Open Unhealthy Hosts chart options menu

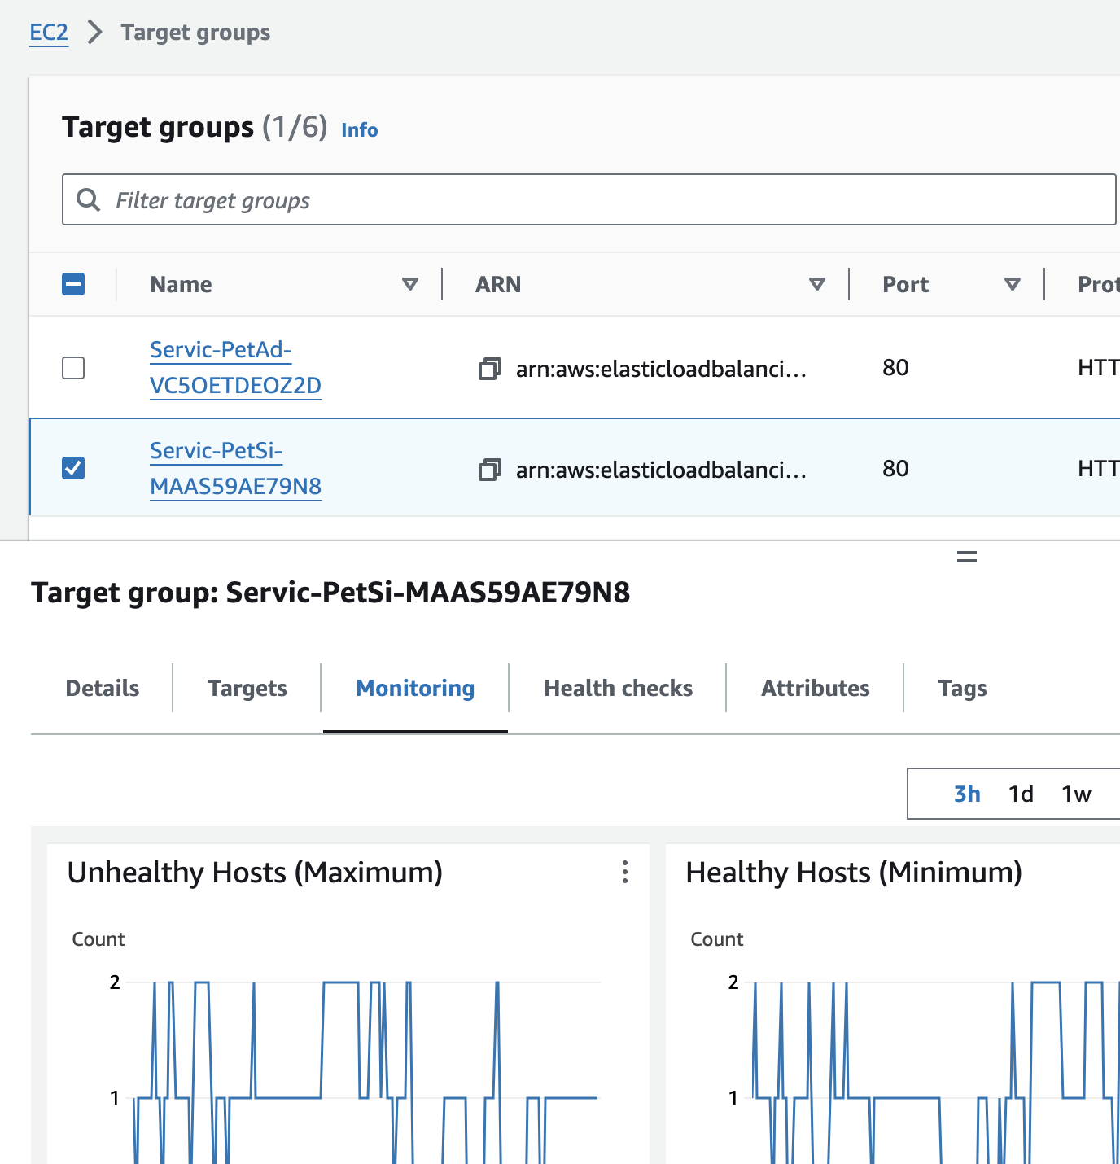[x=624, y=872]
